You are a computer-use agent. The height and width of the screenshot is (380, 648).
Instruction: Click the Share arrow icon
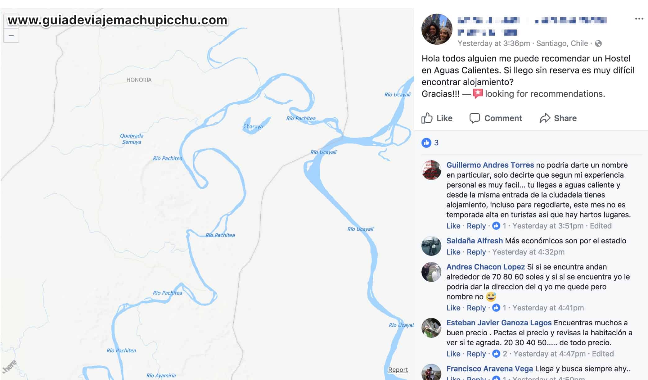coord(545,118)
